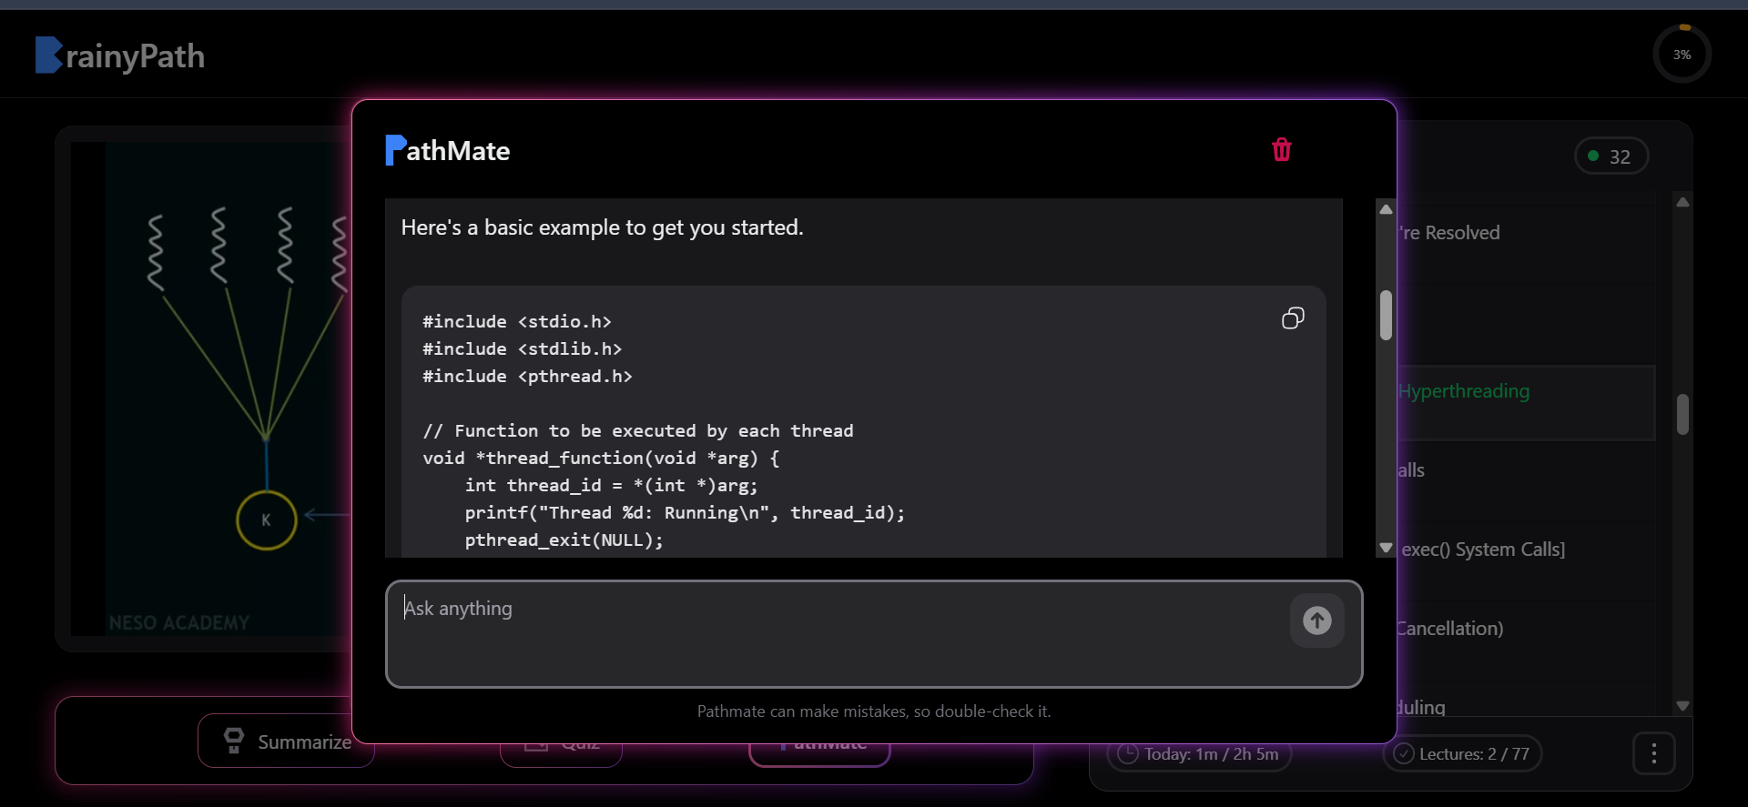This screenshot has height=807, width=1748.
Task: Click the checkmark icon next to Lectures
Action: click(x=1403, y=754)
